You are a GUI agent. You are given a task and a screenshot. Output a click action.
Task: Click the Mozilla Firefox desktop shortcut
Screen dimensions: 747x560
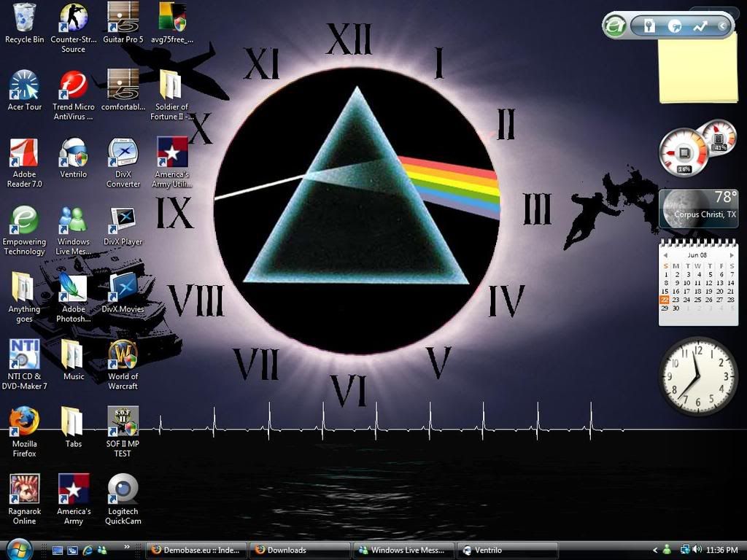click(24, 423)
